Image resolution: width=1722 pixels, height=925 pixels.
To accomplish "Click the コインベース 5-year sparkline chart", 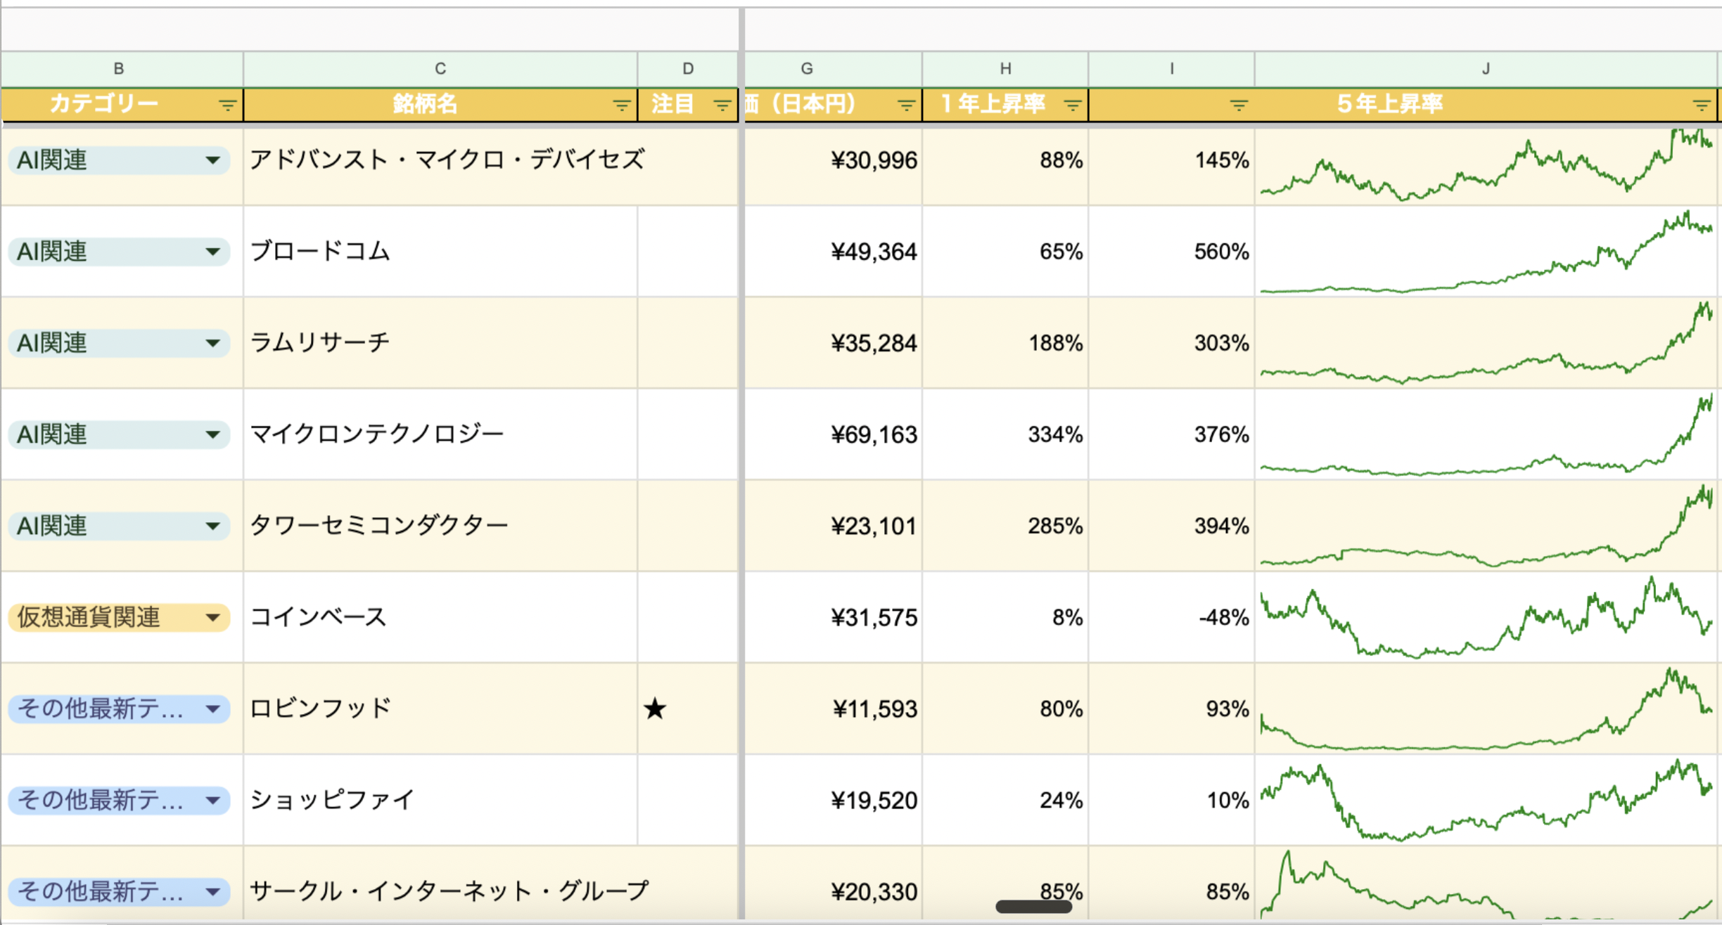I will (1486, 617).
